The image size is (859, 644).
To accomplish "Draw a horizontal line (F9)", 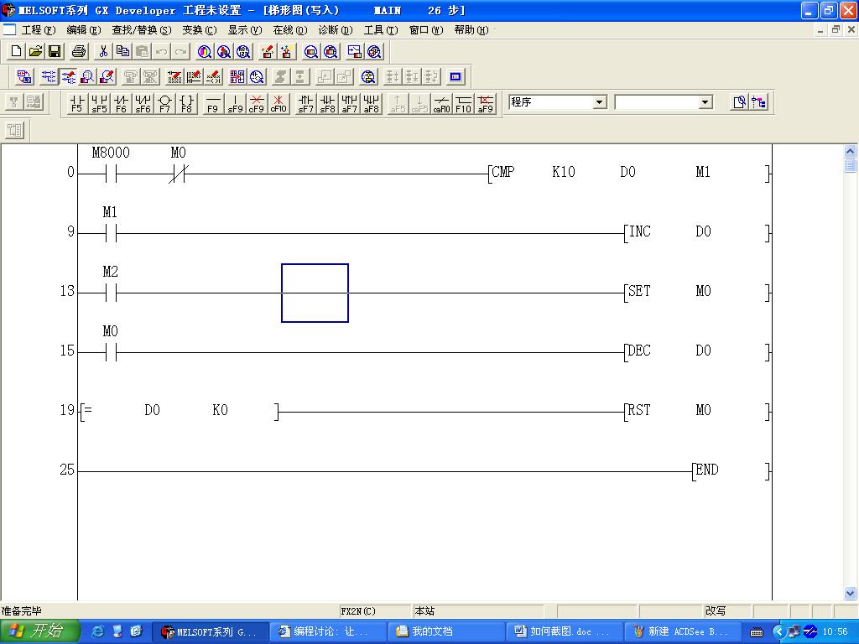I will [213, 103].
